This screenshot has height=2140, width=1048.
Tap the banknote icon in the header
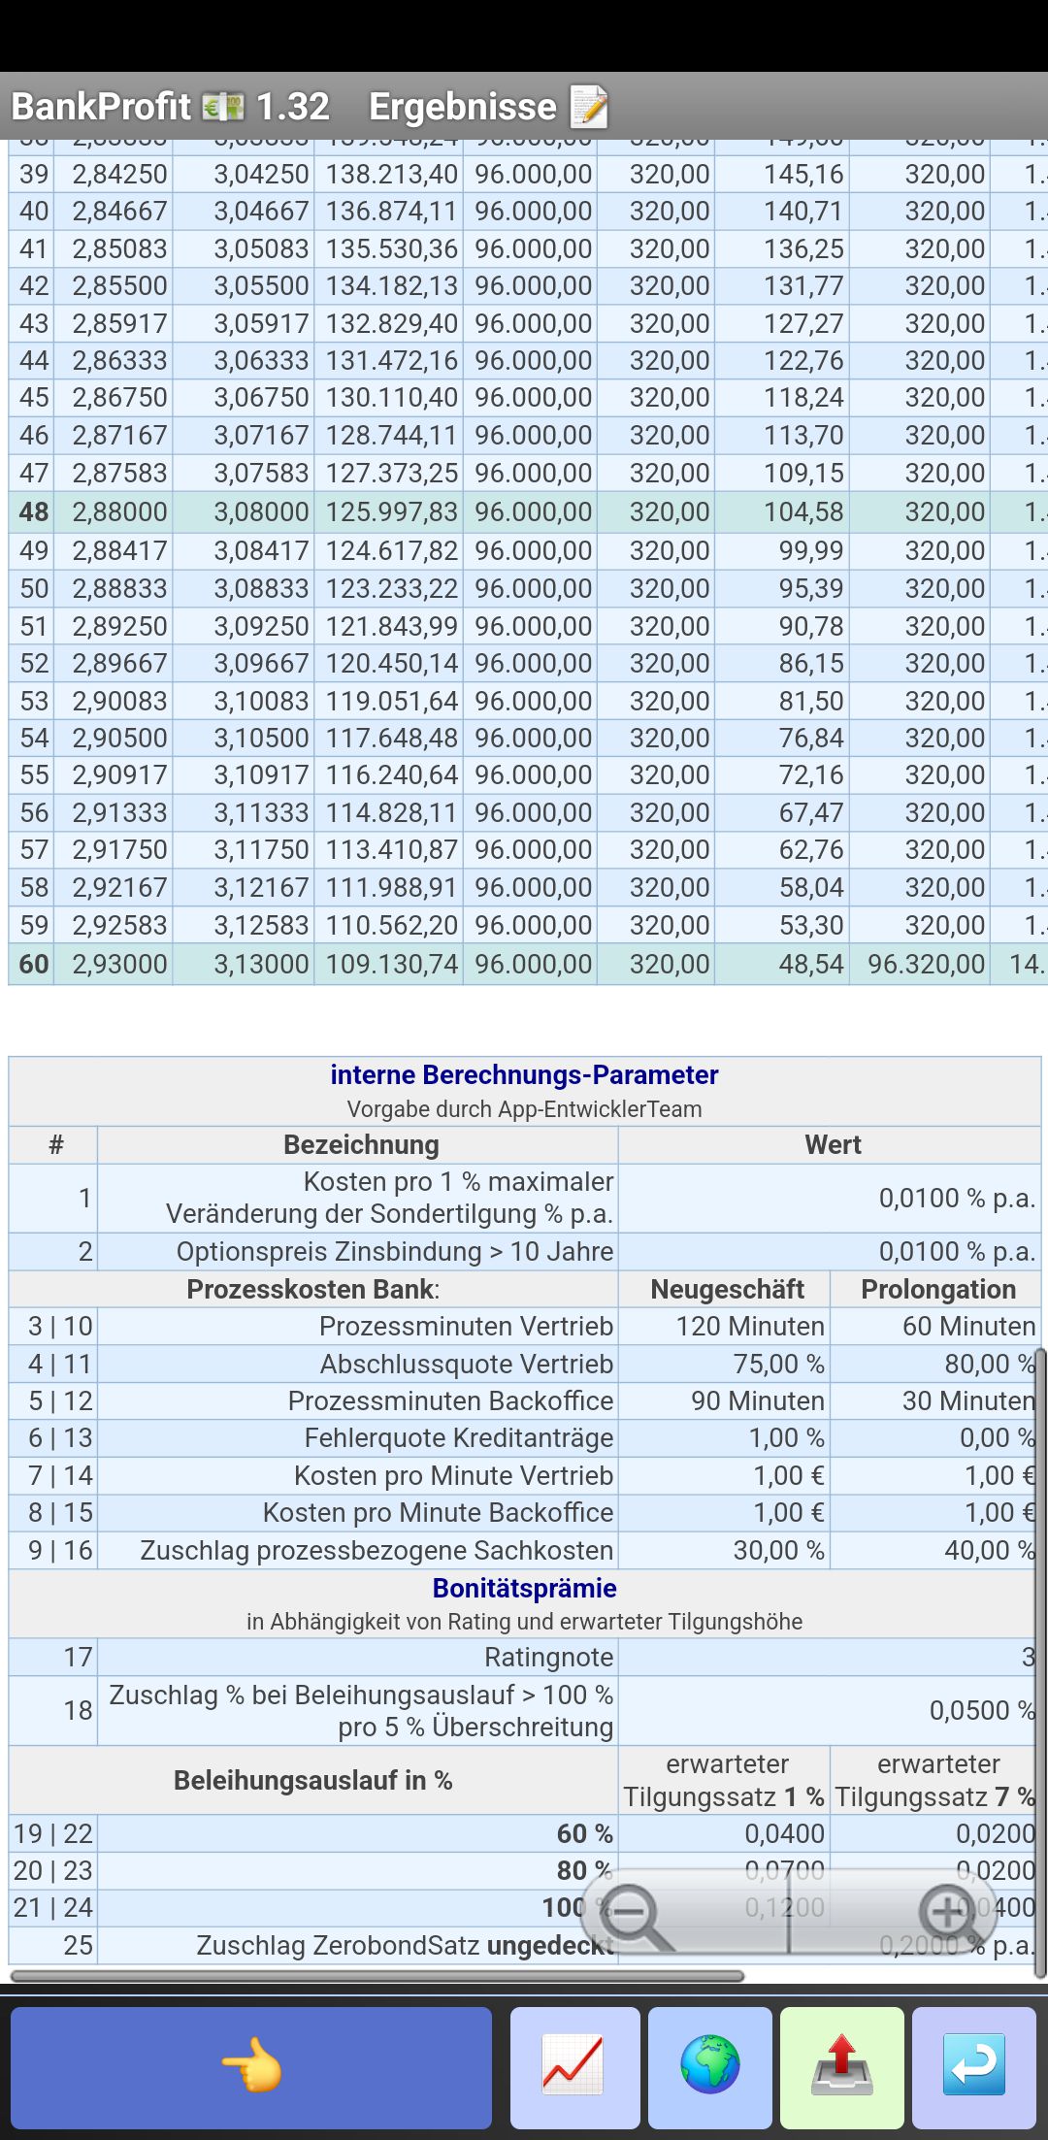(x=223, y=106)
